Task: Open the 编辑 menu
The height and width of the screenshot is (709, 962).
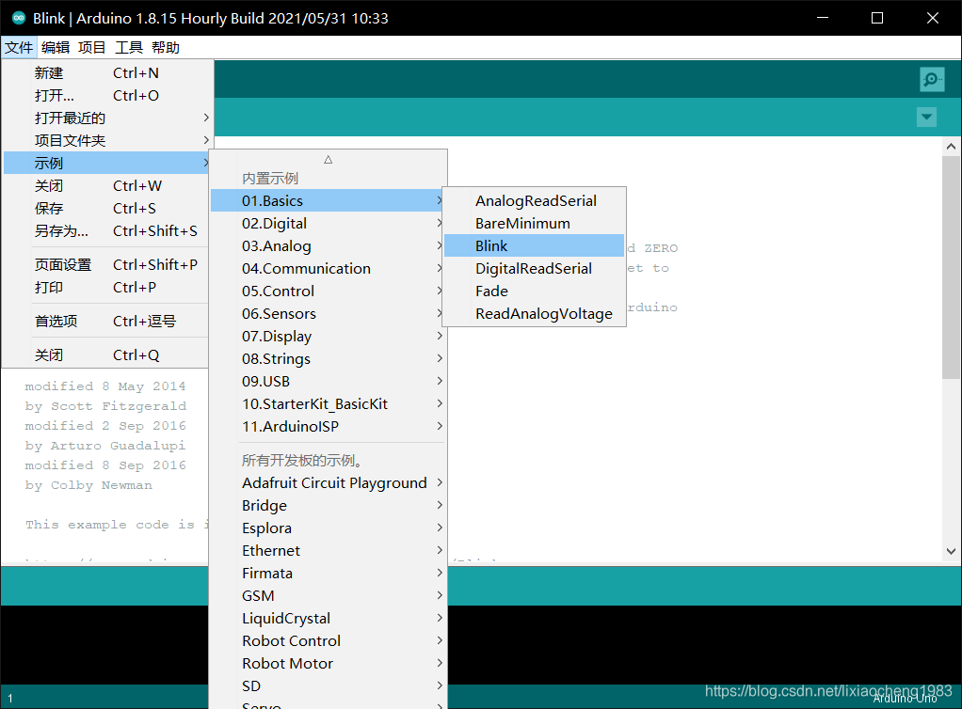Action: pos(56,47)
